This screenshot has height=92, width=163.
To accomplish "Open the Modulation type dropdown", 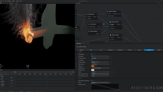I will pos(100,68).
